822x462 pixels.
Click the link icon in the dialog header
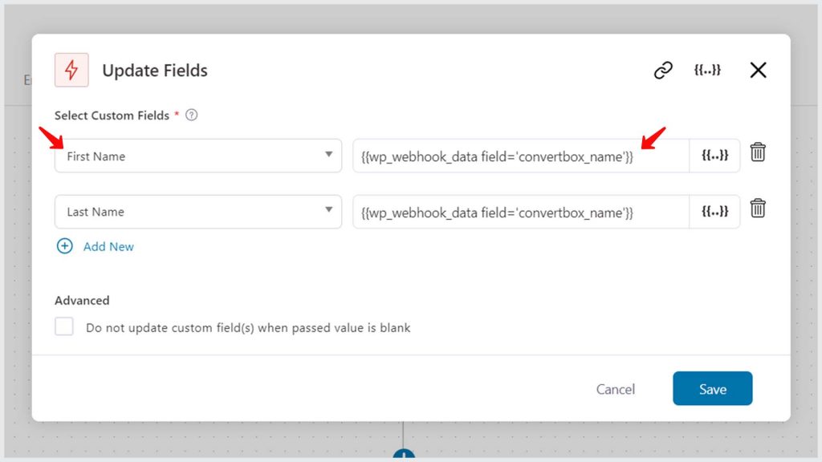coord(663,70)
